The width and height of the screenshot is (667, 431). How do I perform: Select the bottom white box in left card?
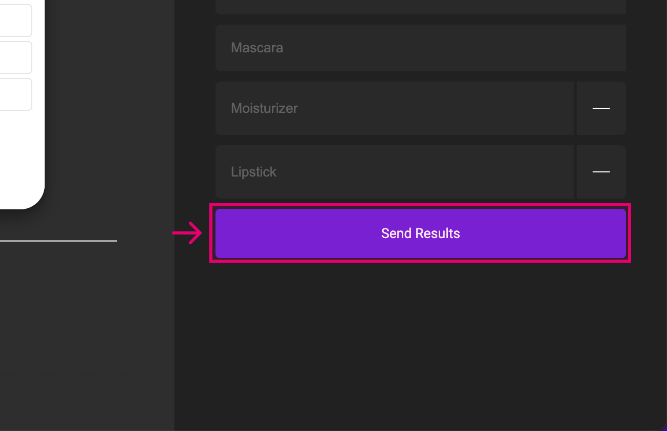pyautogui.click(x=15, y=94)
